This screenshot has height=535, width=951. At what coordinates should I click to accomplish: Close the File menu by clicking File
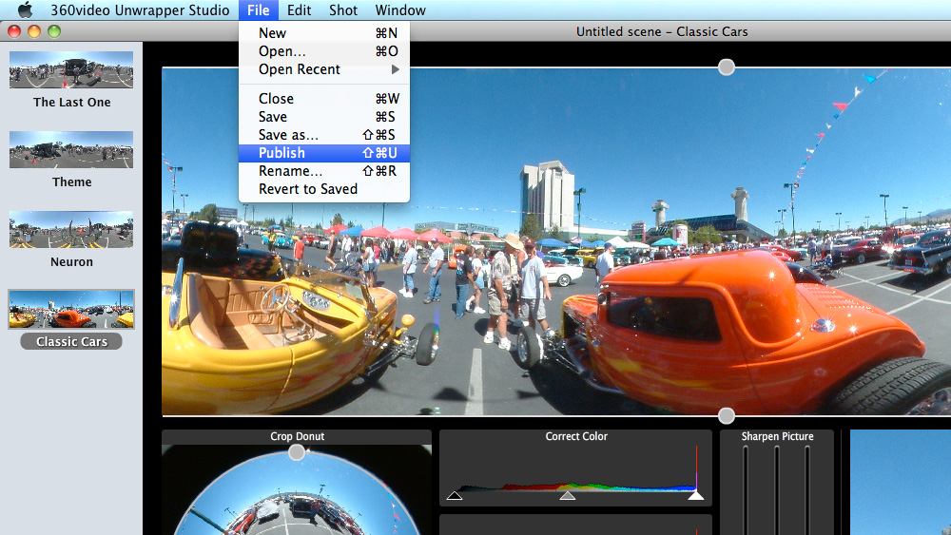point(259,10)
